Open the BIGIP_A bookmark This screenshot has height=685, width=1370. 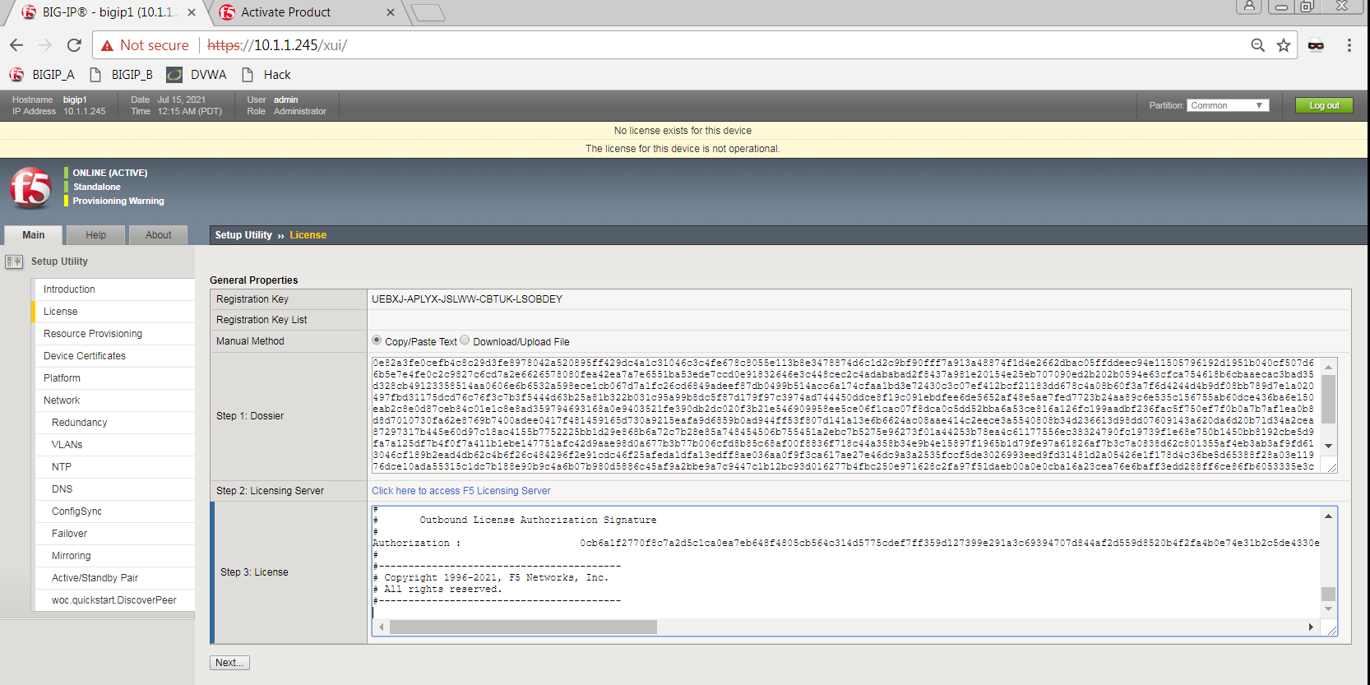tap(41, 75)
